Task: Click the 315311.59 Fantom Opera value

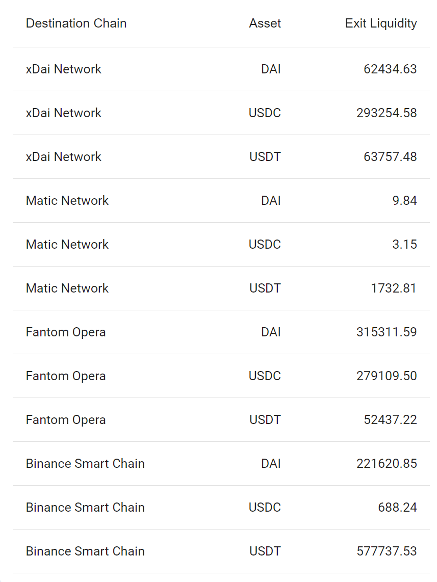Action: (x=387, y=332)
